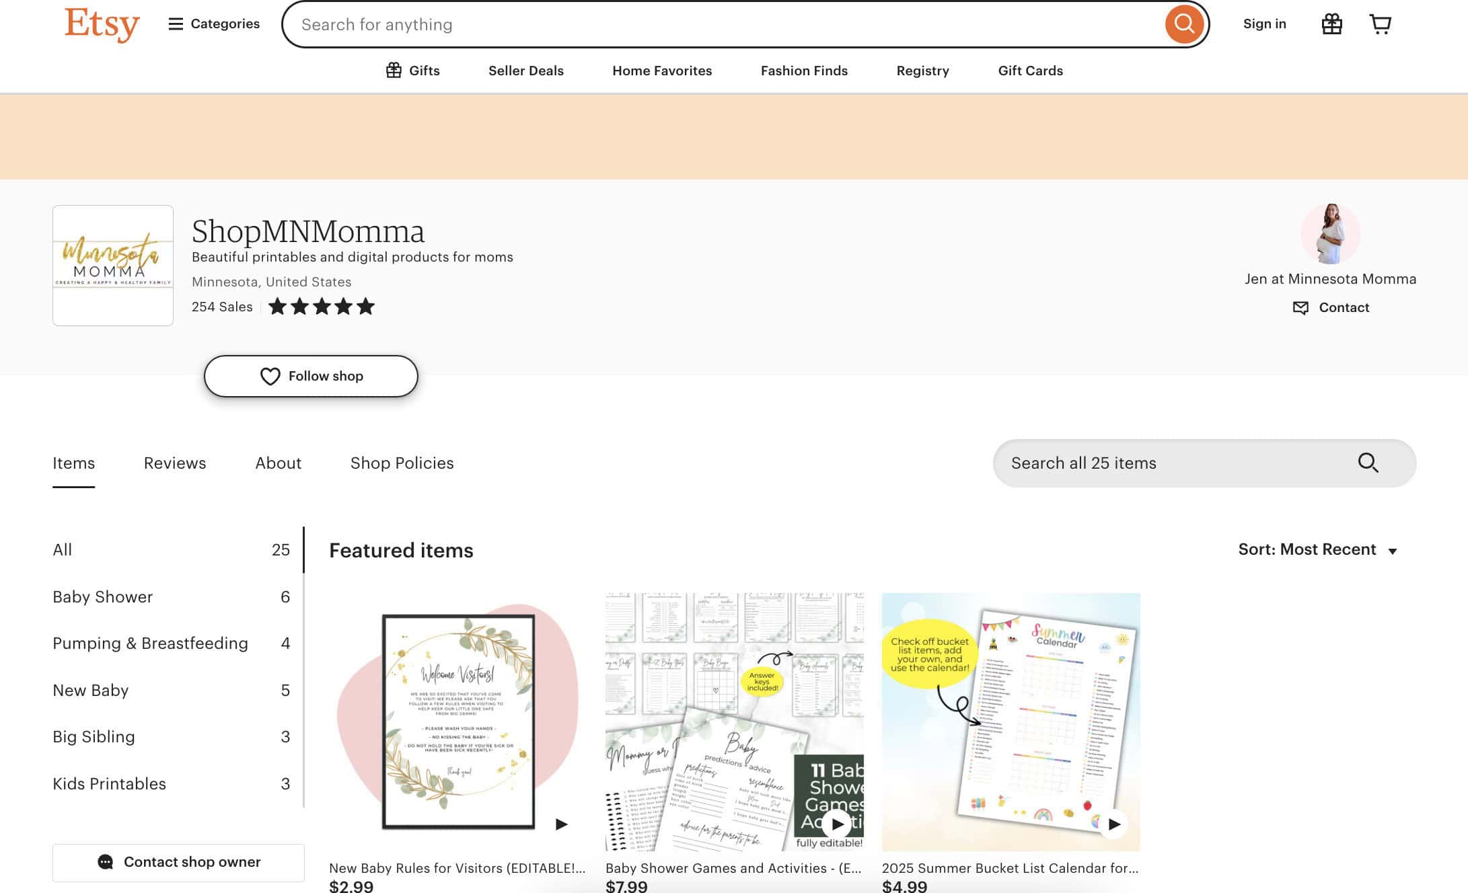Expand the Sort: Most Recent dropdown
This screenshot has width=1468, height=893.
(x=1317, y=549)
